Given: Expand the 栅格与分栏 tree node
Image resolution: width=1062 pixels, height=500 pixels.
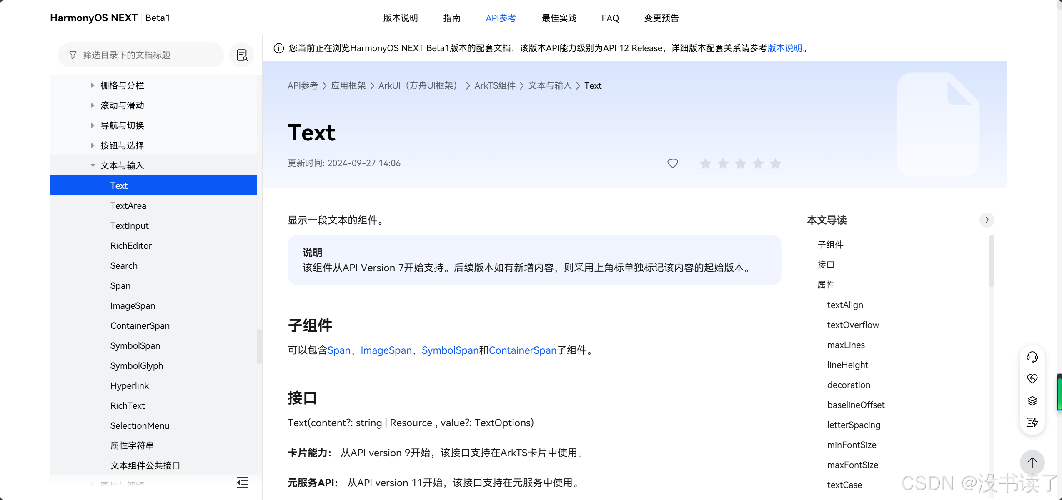Looking at the screenshot, I should 93,85.
